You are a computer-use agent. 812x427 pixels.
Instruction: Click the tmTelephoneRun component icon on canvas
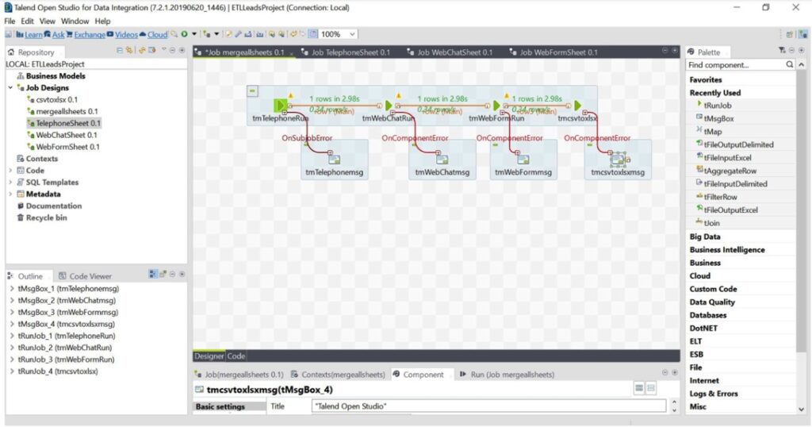click(280, 106)
